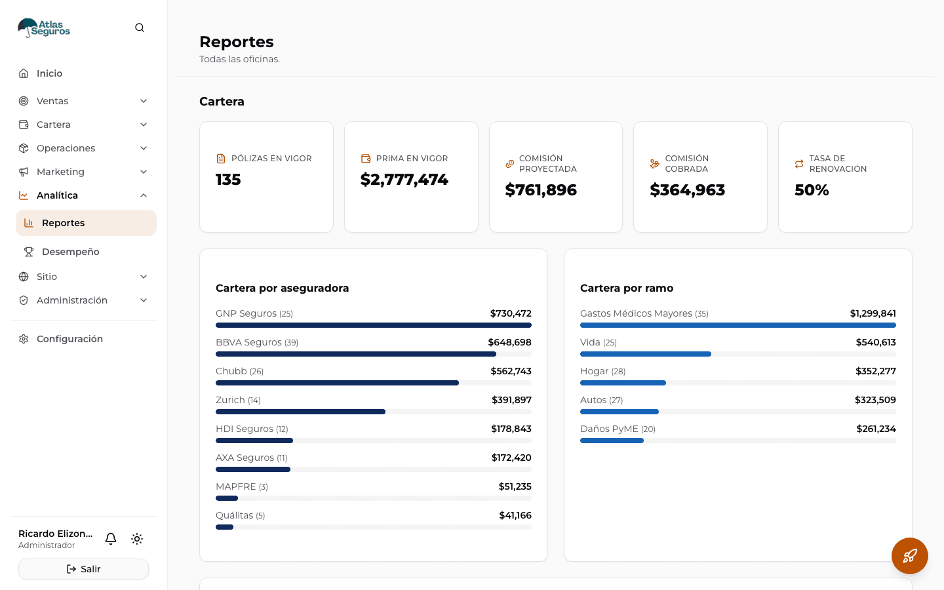This screenshot has height=590, width=944.
Task: Click the Analítica chart icon
Action: pos(24,195)
